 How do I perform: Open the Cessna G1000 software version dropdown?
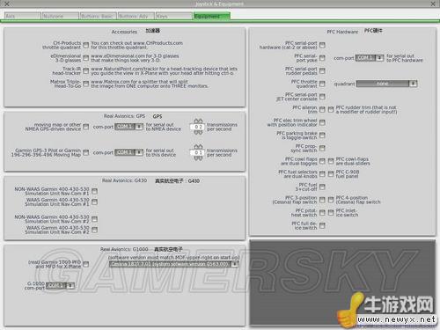tap(173, 264)
